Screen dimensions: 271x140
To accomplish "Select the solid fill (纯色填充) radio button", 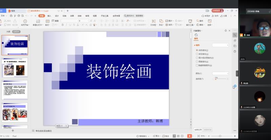I will tap(197, 50).
